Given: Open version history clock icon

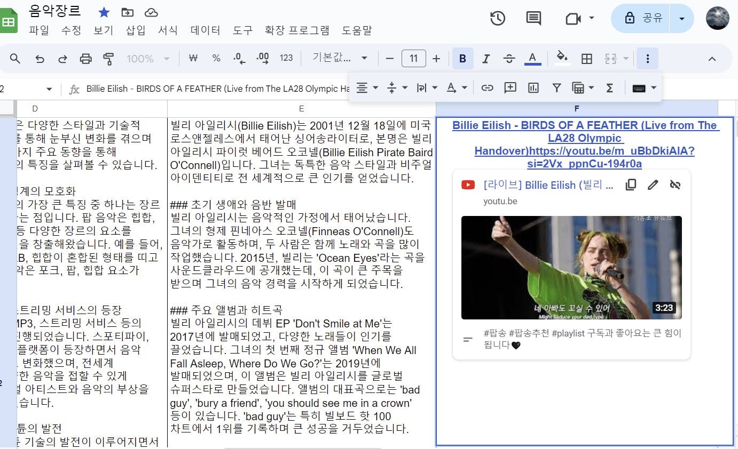Looking at the screenshot, I should pyautogui.click(x=498, y=19).
